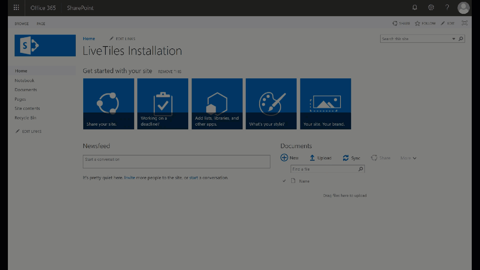Image resolution: width=480 pixels, height=270 pixels.
Task: Click the SharePoint site logo
Action: click(x=45, y=45)
